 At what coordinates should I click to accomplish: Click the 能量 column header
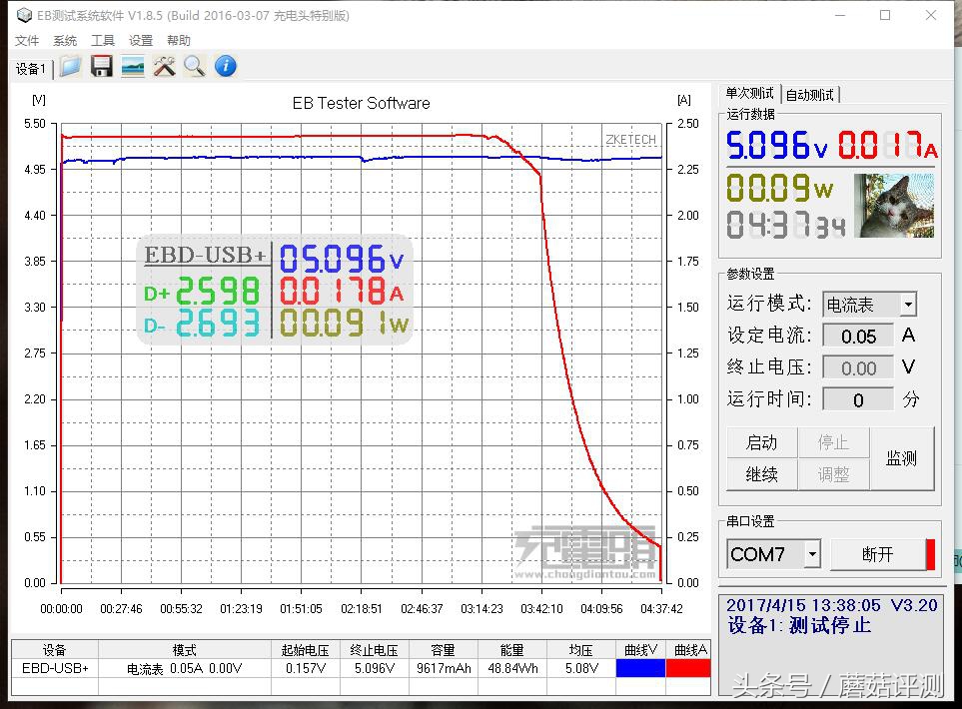click(x=512, y=649)
